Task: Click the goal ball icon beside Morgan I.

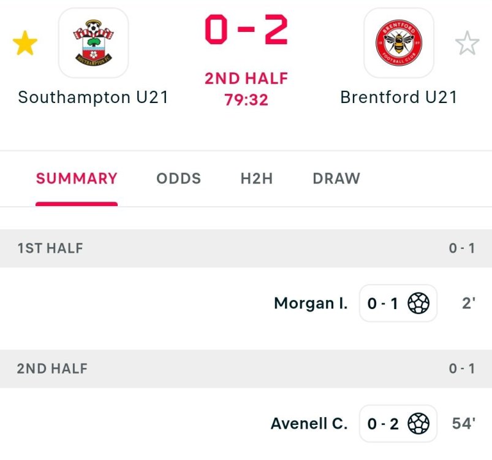Action: point(419,303)
